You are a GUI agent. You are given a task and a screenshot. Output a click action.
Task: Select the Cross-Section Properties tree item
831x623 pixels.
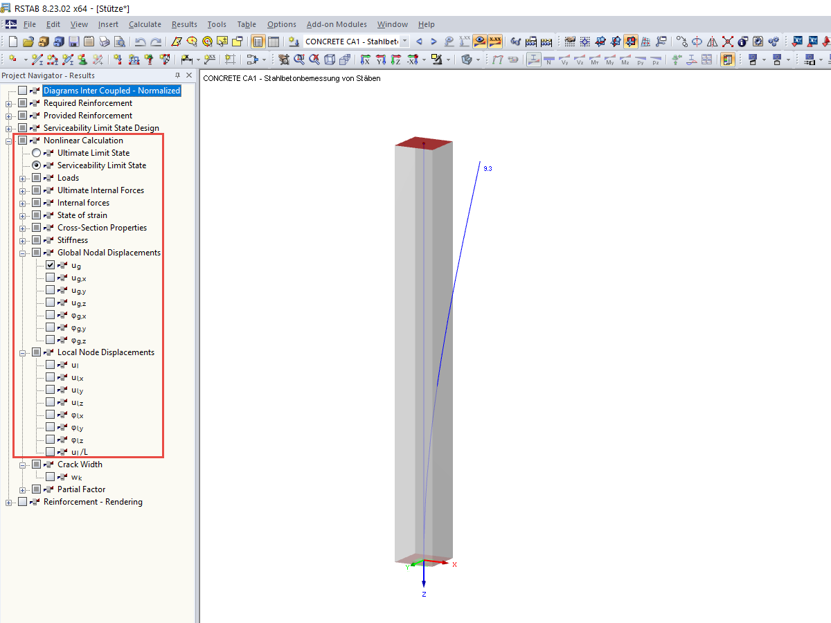click(102, 228)
